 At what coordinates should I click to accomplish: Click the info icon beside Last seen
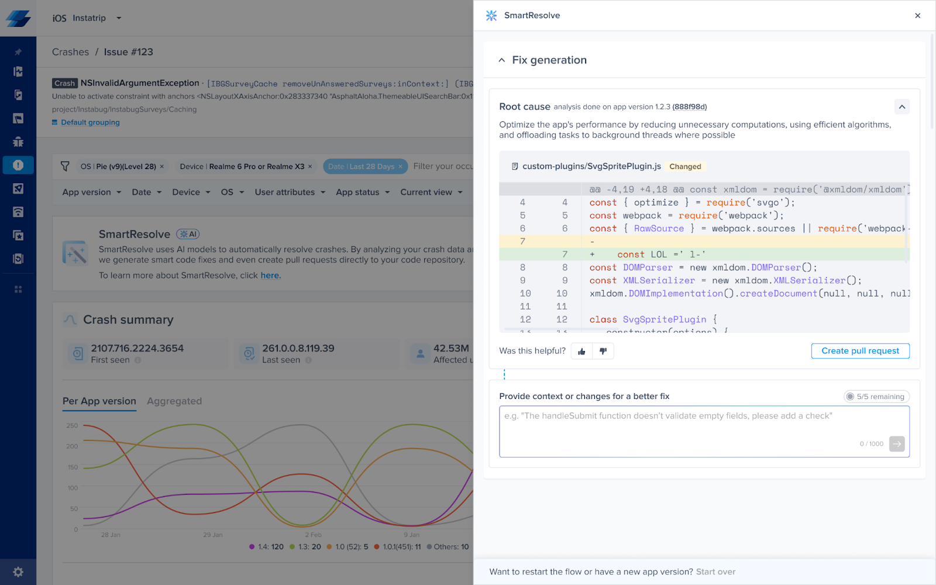[308, 360]
